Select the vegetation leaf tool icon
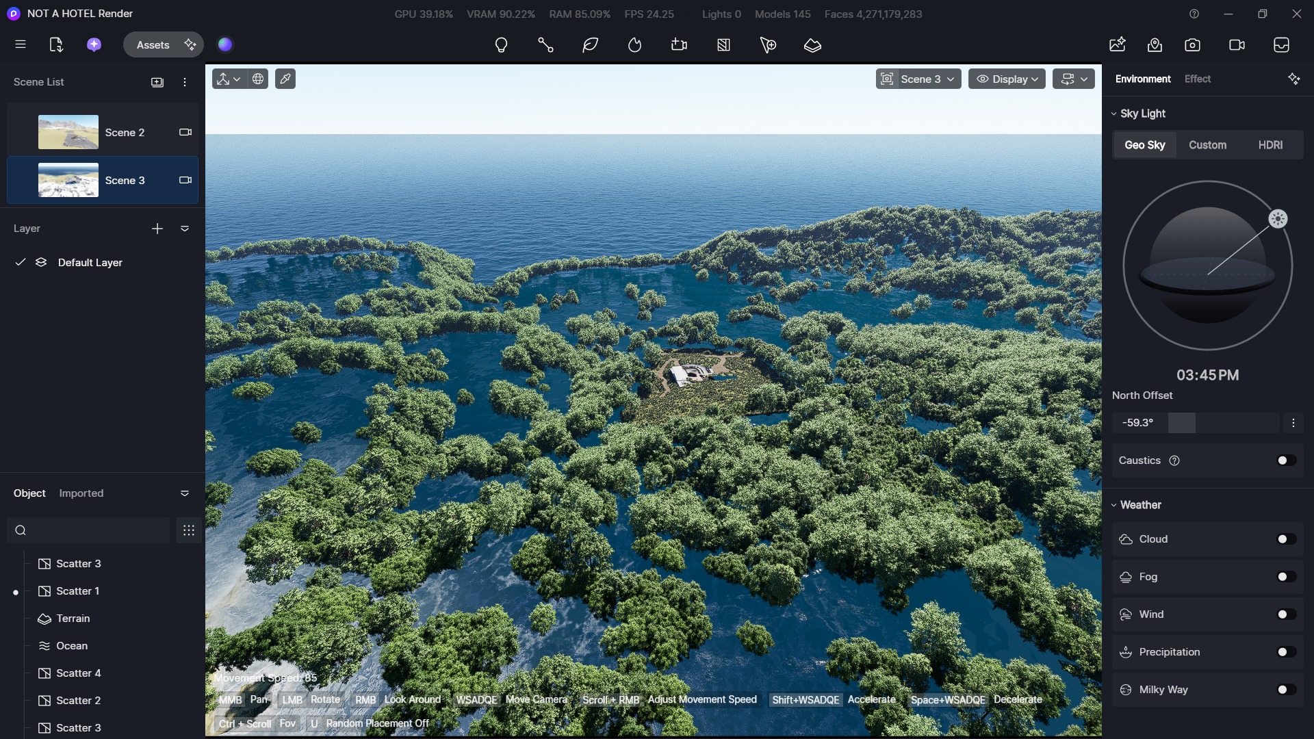 coord(590,45)
